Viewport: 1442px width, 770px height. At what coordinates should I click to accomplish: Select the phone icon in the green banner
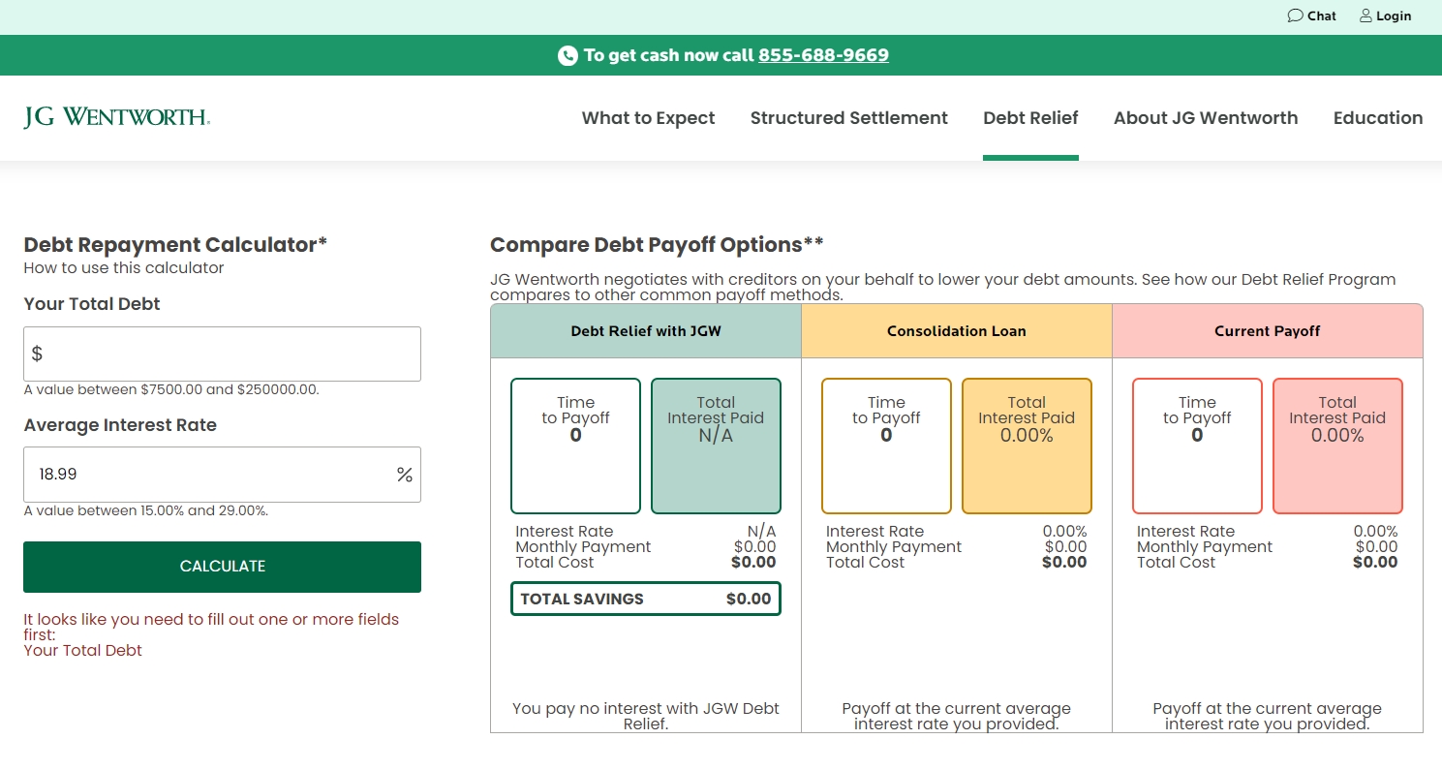click(x=567, y=55)
